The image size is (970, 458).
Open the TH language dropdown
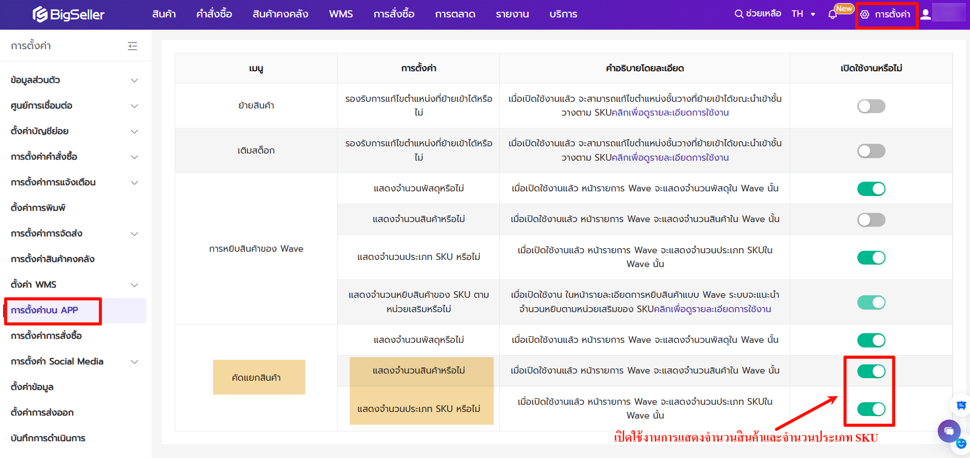(803, 14)
